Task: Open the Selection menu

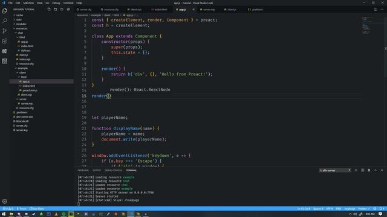Action: 28,3
